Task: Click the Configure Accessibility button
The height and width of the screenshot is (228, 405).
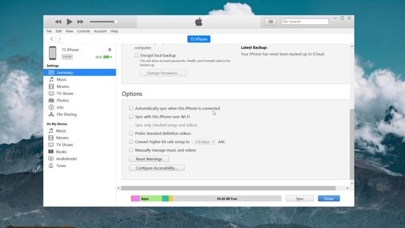Action: tap(157, 168)
